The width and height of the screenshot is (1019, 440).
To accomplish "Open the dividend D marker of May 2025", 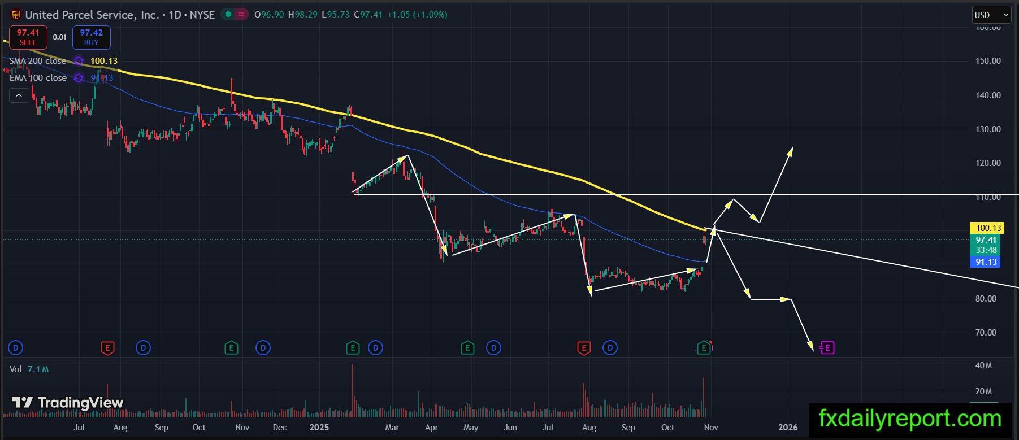I will [494, 347].
